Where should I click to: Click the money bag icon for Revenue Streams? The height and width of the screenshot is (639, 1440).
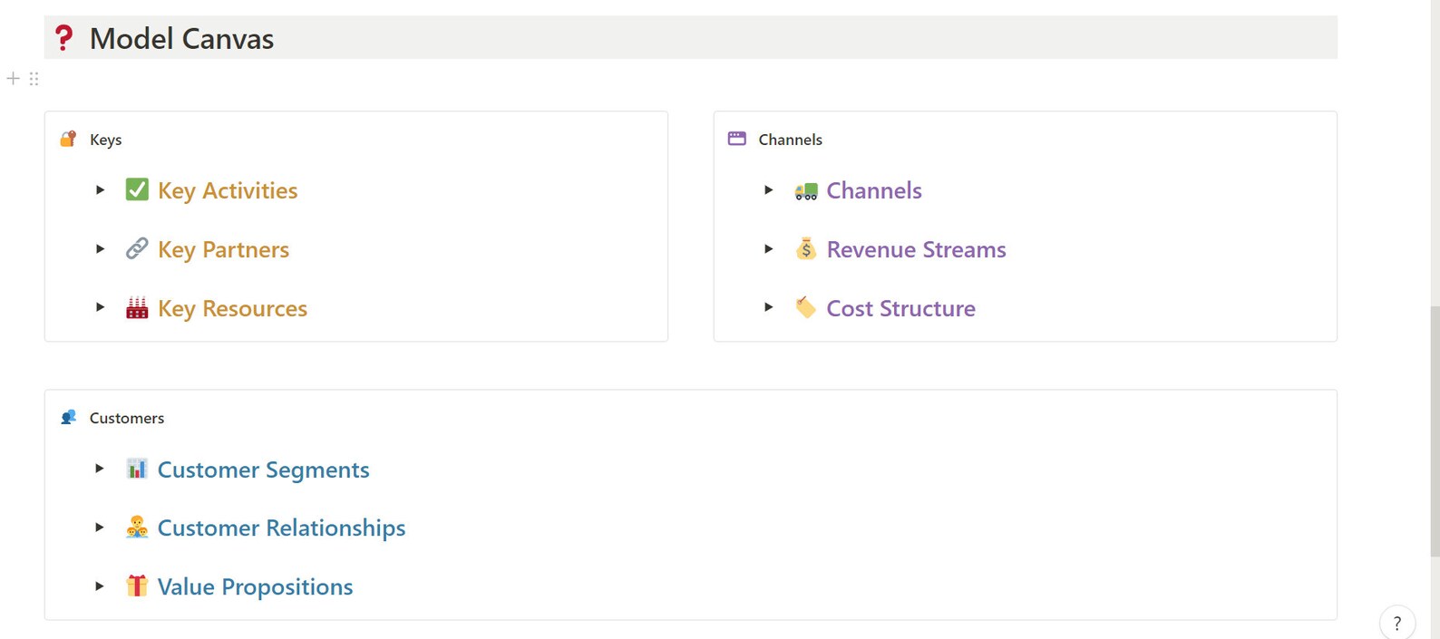click(x=806, y=248)
